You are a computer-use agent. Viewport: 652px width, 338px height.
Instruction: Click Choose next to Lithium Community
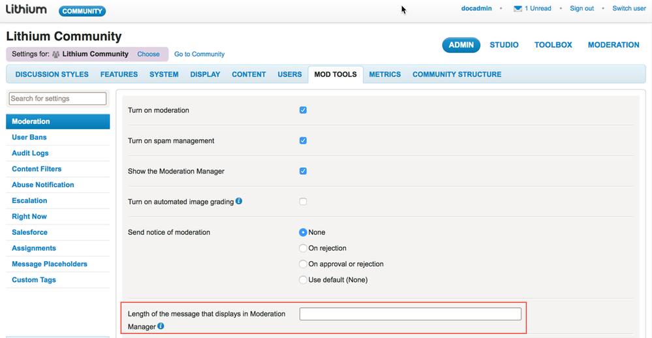point(148,54)
